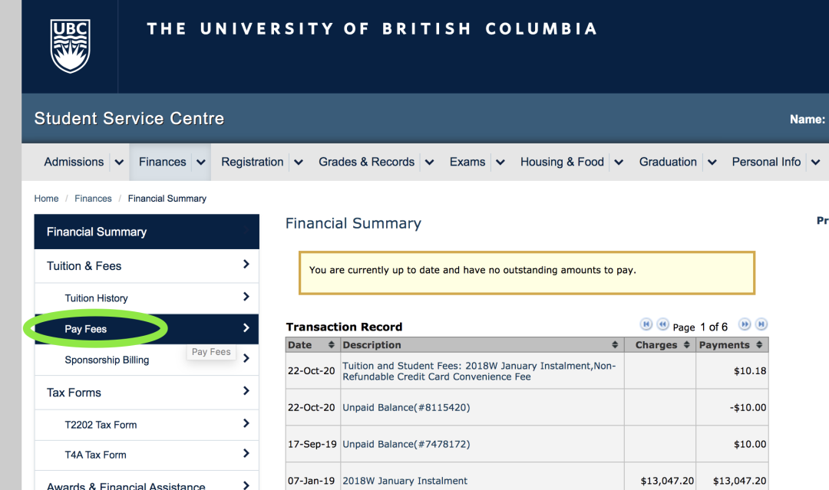This screenshot has height=490, width=829.
Task: Sort by Payments column arrows
Action: (759, 345)
